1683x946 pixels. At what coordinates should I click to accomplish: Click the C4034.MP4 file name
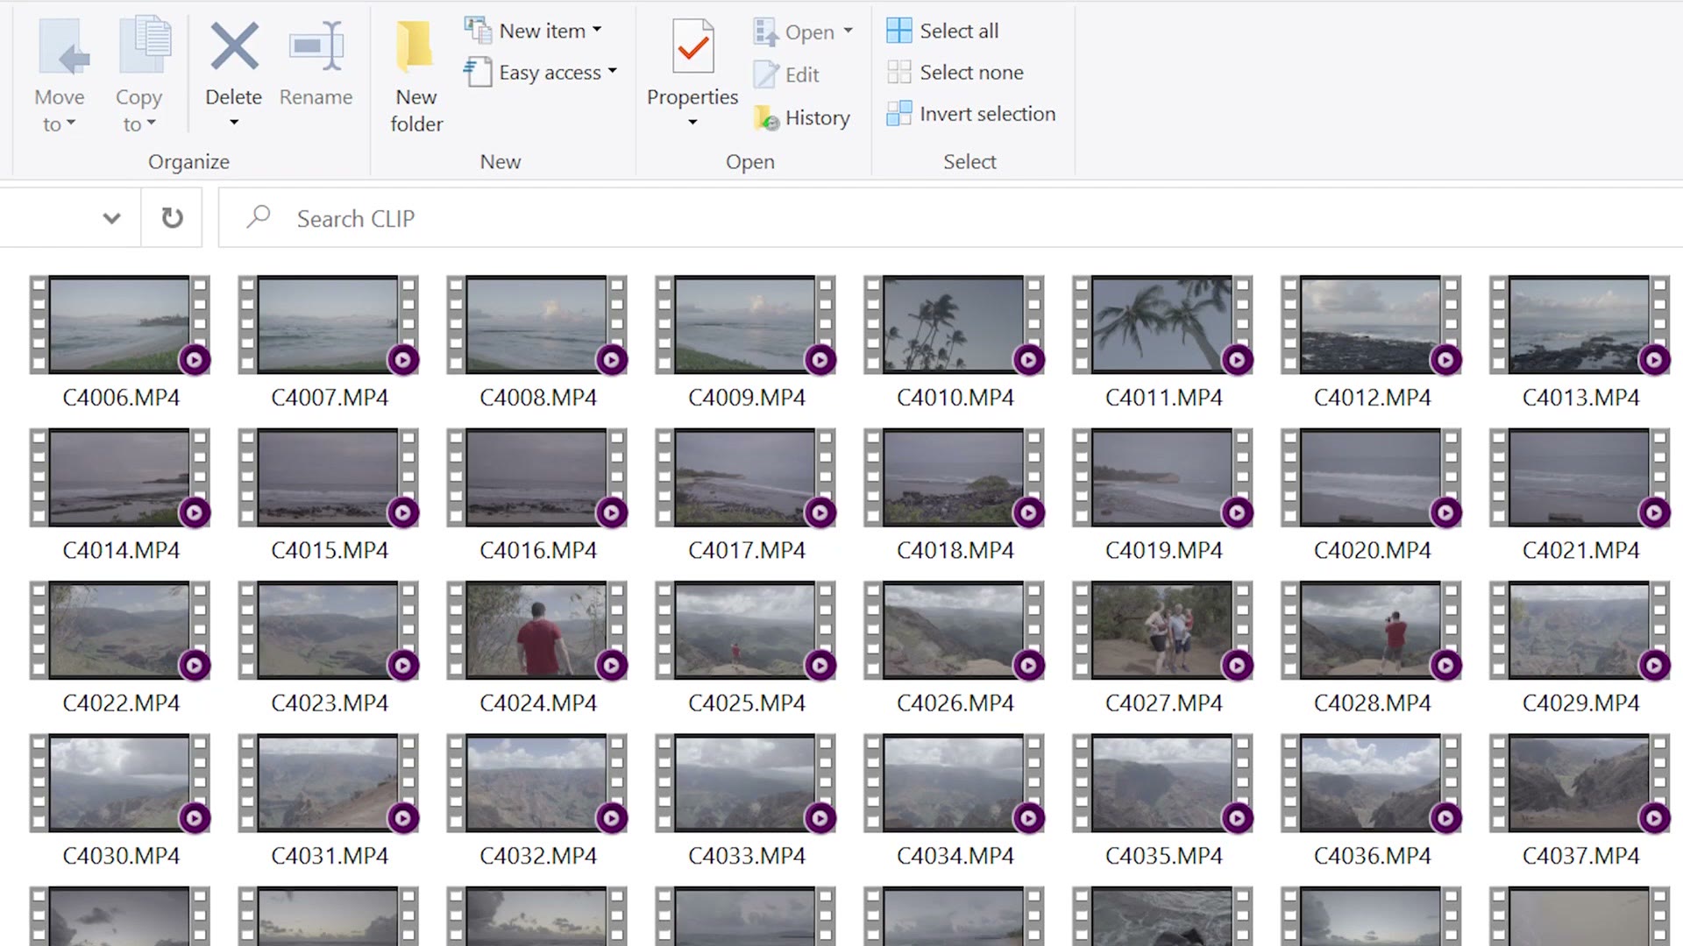point(955,856)
